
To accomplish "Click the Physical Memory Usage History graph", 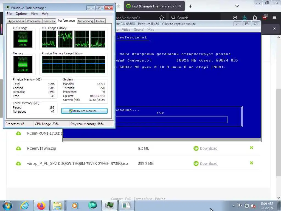I will coord(74,64).
